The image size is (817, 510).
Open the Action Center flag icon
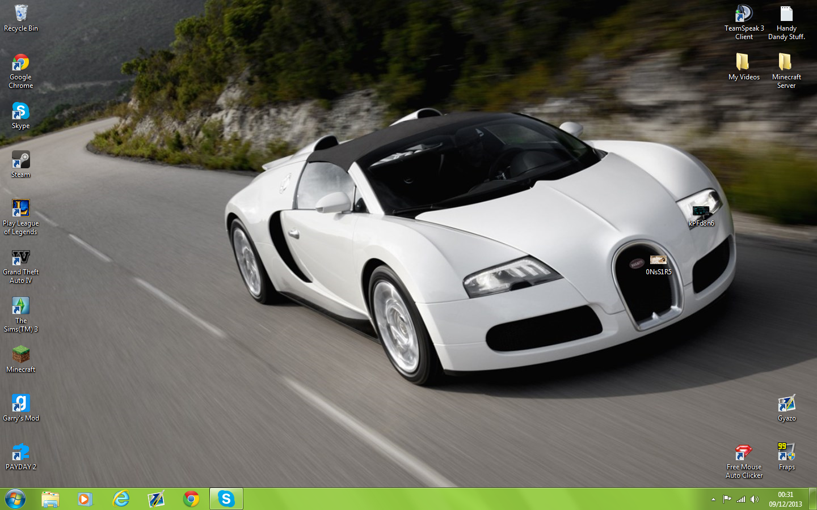pyautogui.click(x=727, y=499)
